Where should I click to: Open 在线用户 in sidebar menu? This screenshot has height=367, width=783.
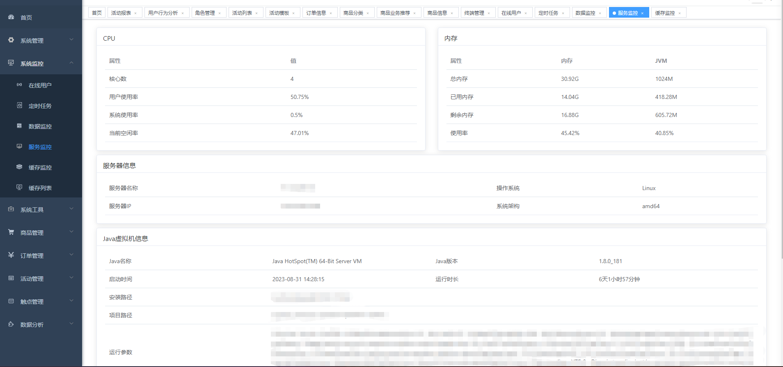click(x=41, y=85)
